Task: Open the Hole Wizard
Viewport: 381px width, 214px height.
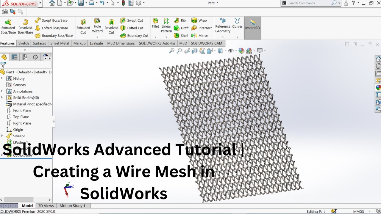Action: (97, 26)
